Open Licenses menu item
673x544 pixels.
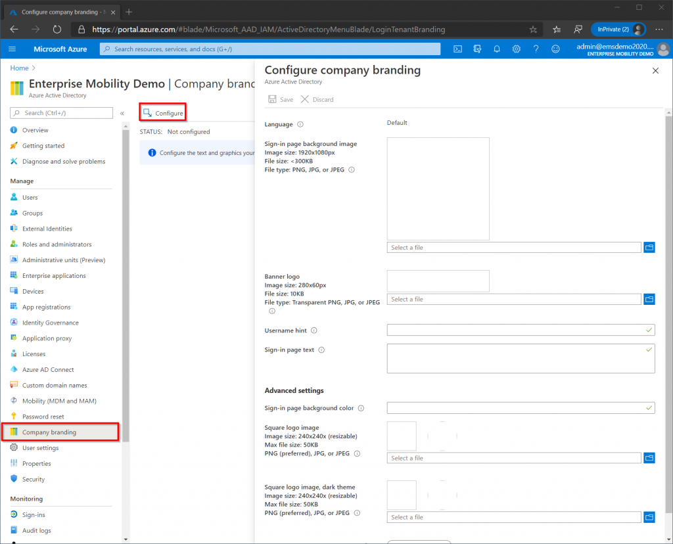coord(34,354)
